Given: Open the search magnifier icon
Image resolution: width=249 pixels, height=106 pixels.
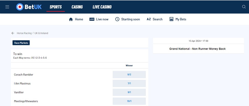Looking at the screenshot, I should pyautogui.click(x=244, y=7).
